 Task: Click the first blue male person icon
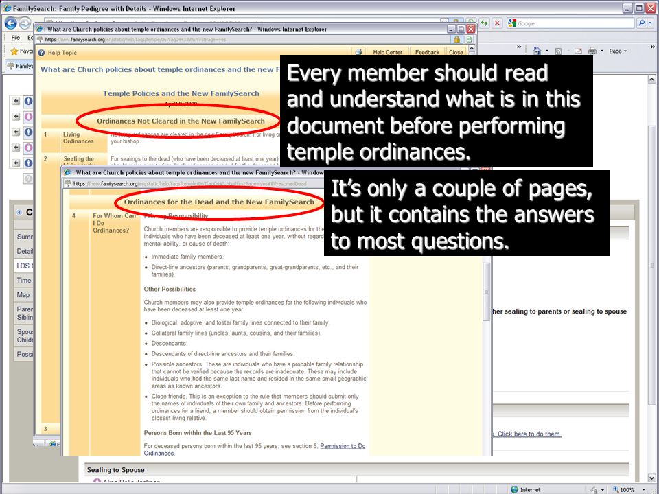pyautogui.click(x=28, y=101)
